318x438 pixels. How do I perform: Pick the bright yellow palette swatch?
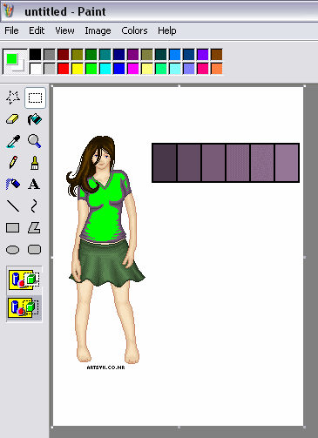(x=78, y=69)
